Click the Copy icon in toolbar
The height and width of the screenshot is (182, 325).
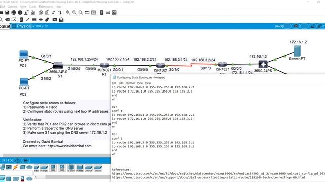coord(41,13)
